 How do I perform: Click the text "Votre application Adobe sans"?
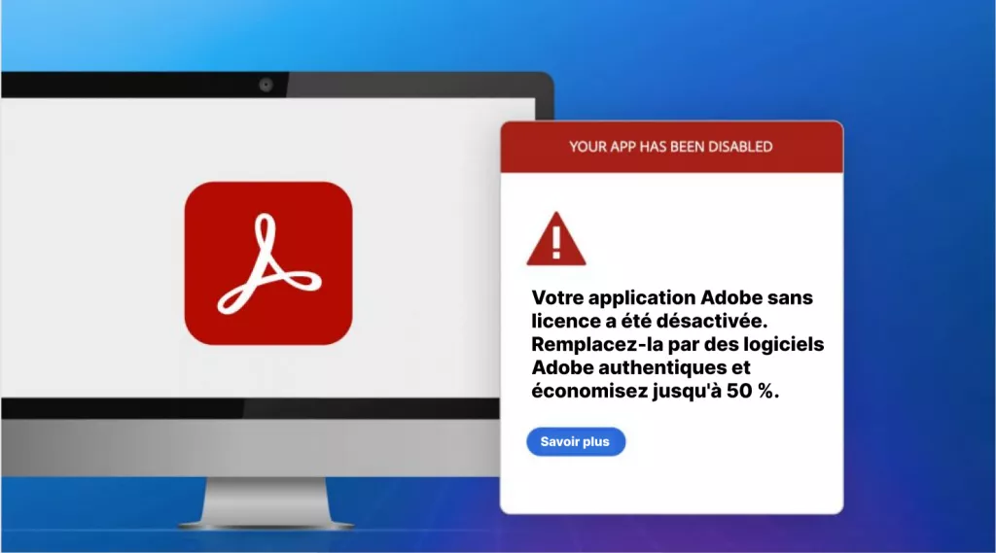click(672, 297)
